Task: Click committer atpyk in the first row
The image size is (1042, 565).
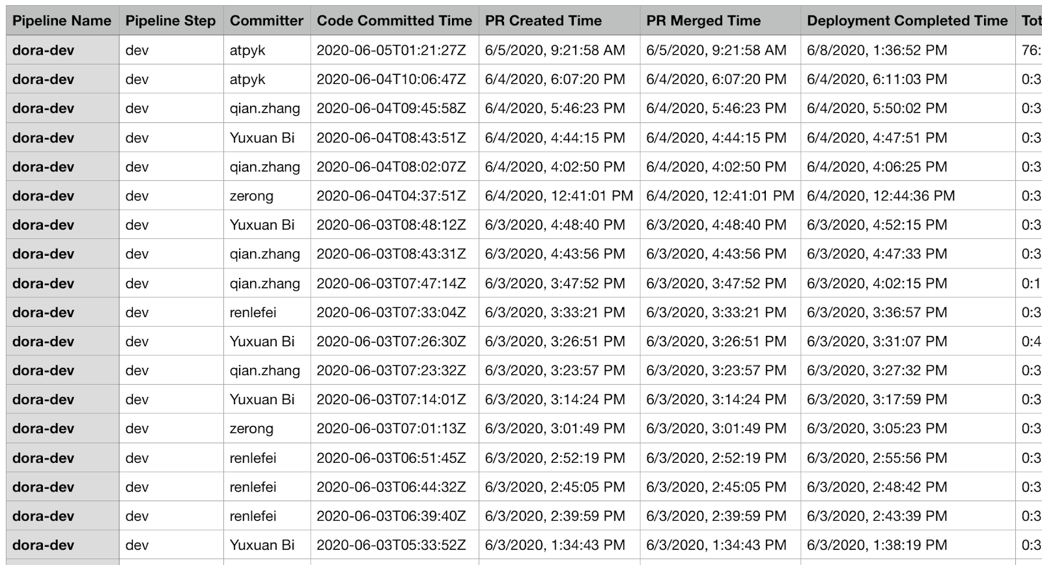Action: click(247, 50)
